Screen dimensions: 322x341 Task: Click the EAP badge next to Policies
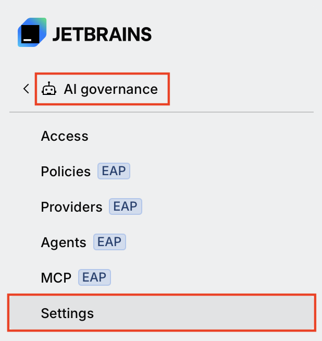(114, 171)
